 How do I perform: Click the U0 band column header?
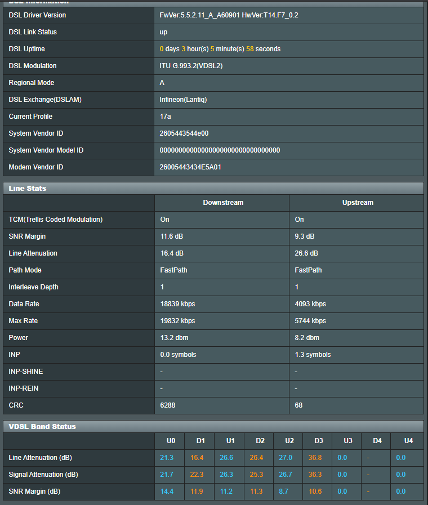coord(171,441)
